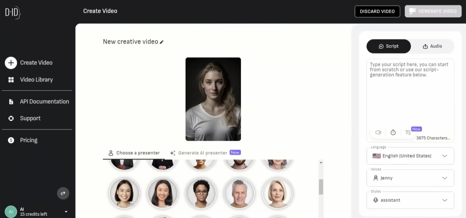This screenshot has width=466, height=218.
Task: Click the stopwatch pause icon in script box
Action: (x=393, y=132)
